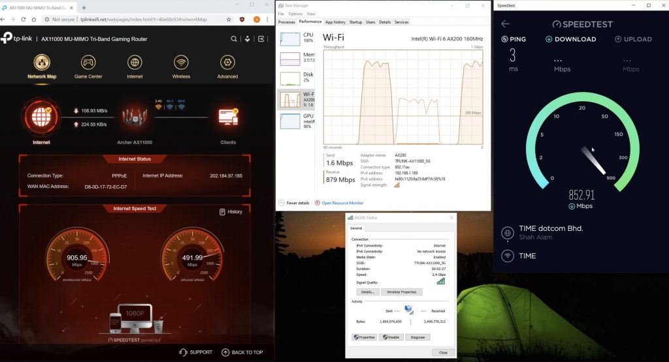The image size is (669, 362).
Task: Click the UPLOAD label in Speedtest
Action: pos(638,39)
